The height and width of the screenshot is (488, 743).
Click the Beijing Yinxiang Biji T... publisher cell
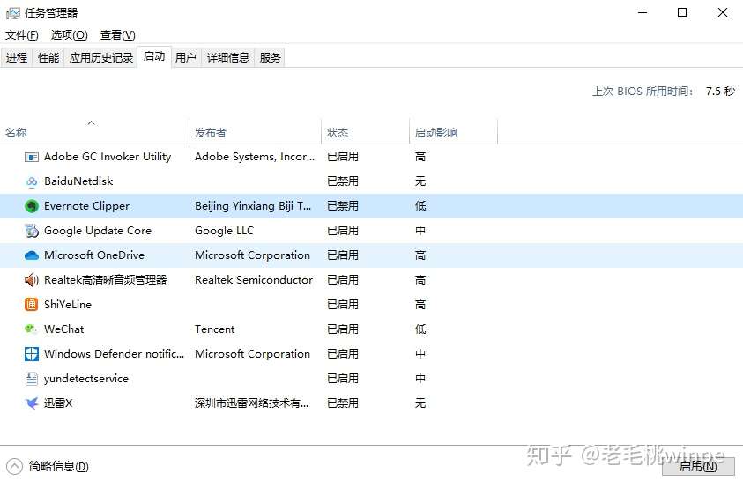(253, 206)
